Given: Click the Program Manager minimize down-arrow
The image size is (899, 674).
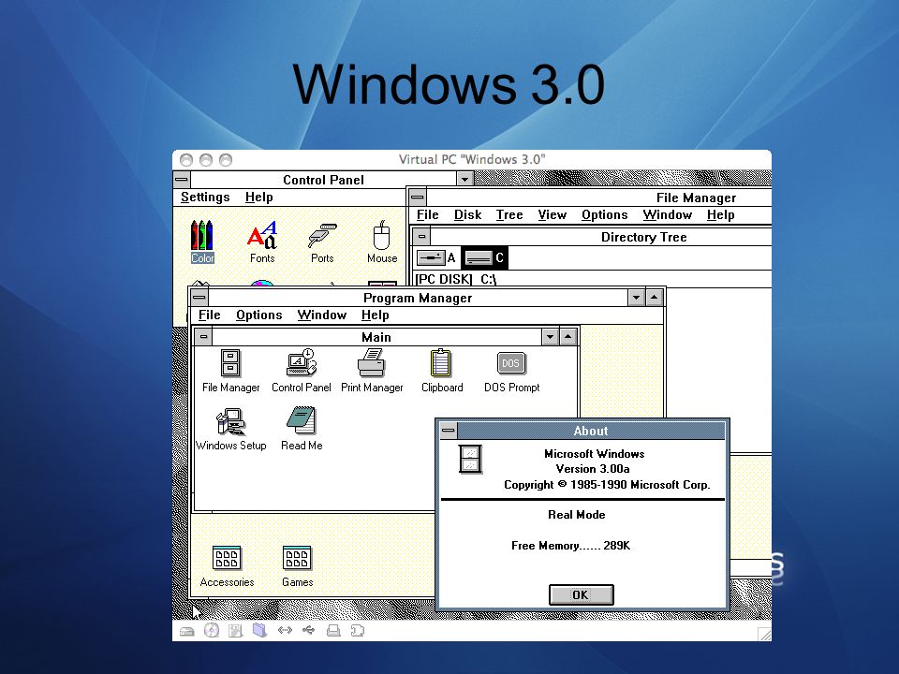Looking at the screenshot, I should (x=637, y=298).
